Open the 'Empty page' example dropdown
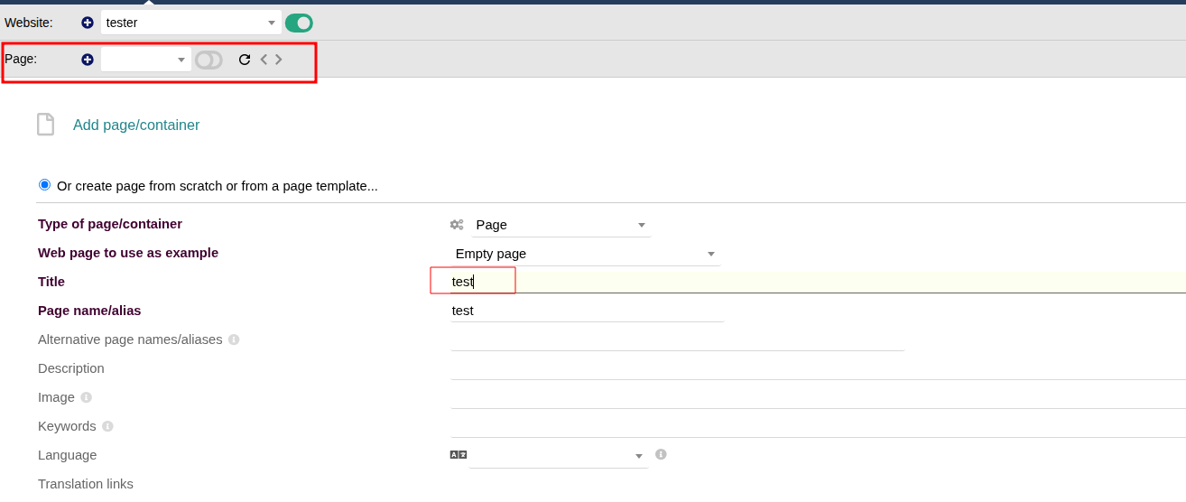The width and height of the screenshot is (1186, 502). point(584,254)
